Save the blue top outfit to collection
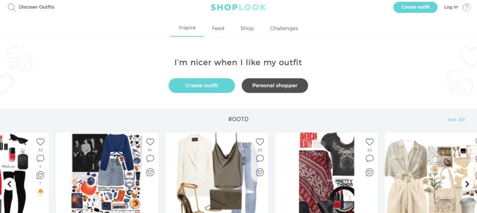This screenshot has height=213, width=477. 150,173
